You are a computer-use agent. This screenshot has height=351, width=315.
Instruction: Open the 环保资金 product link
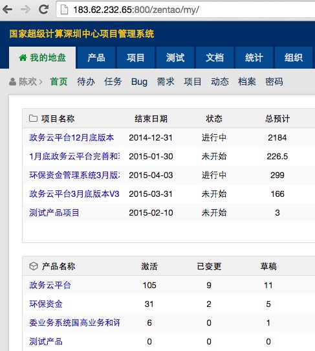(46, 304)
